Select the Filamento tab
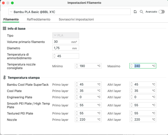The width and height of the screenshot is (168, 135). (11, 19)
